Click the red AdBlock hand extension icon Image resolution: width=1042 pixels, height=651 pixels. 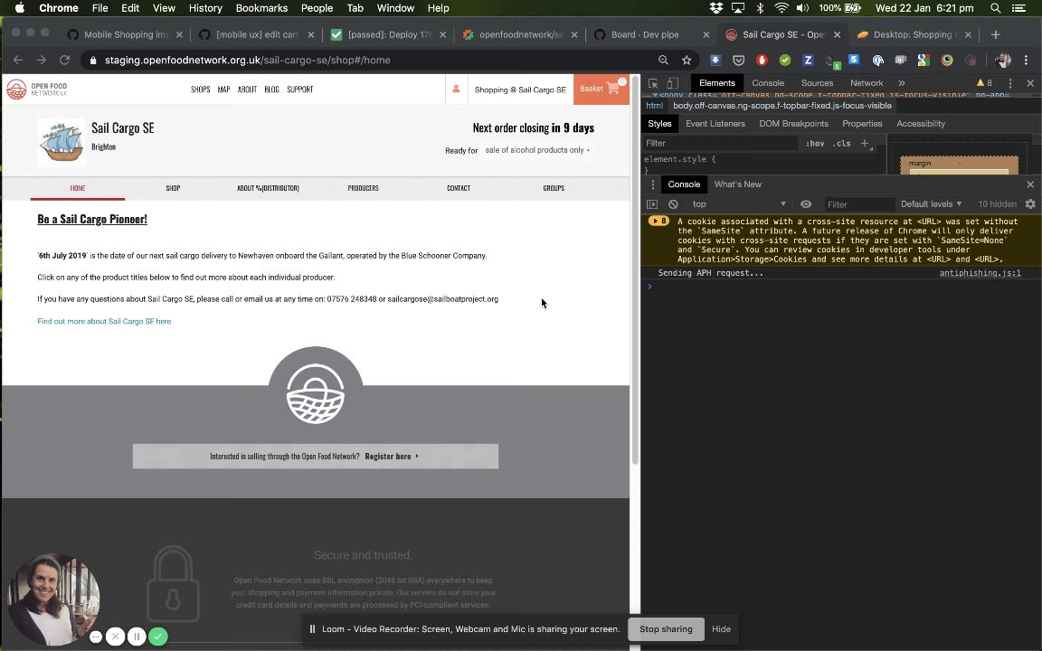762,60
